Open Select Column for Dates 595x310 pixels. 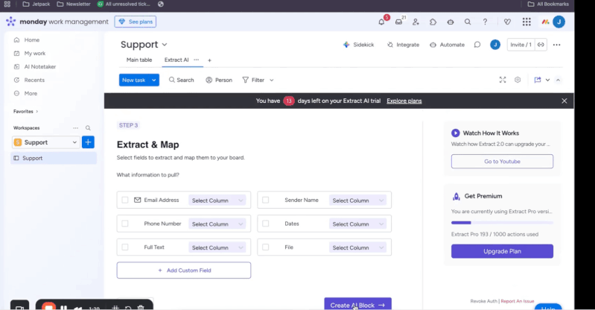tap(358, 224)
